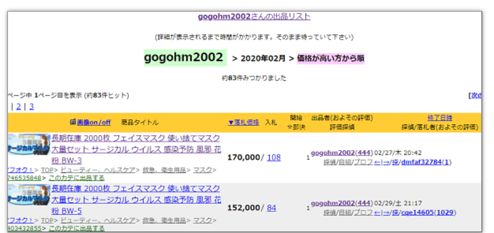The width and height of the screenshot is (494, 233).
Task: Click the 2020年02月 heading text
Action: pyautogui.click(x=263, y=59)
